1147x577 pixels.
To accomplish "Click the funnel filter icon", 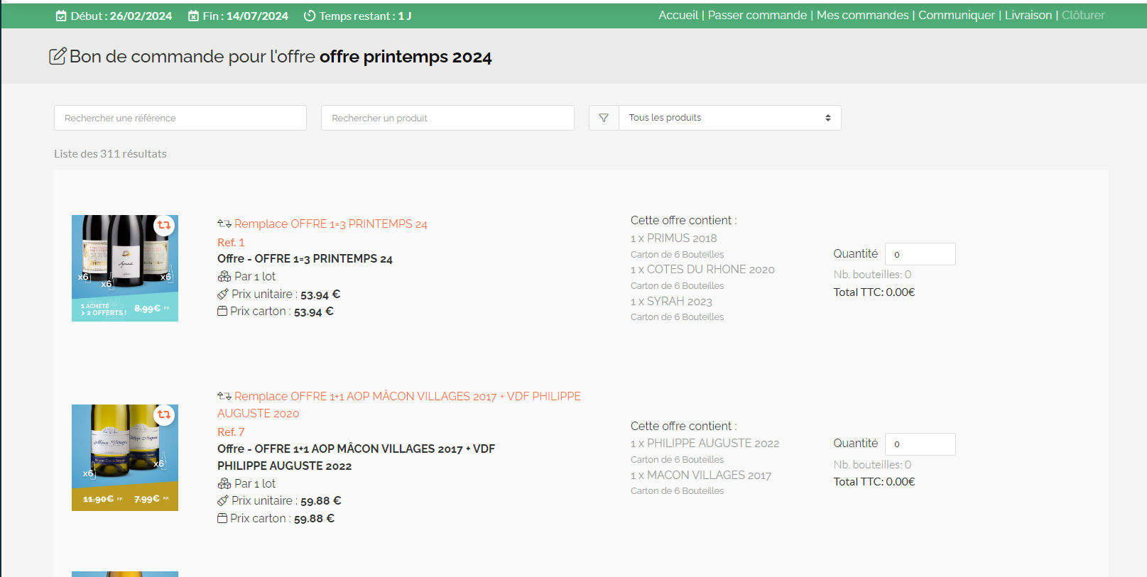I will click(x=604, y=118).
